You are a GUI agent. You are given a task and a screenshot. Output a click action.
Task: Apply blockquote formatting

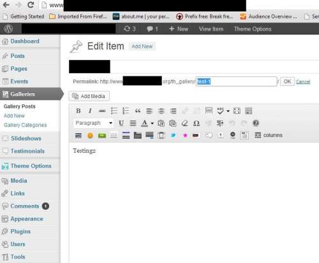coord(138,111)
